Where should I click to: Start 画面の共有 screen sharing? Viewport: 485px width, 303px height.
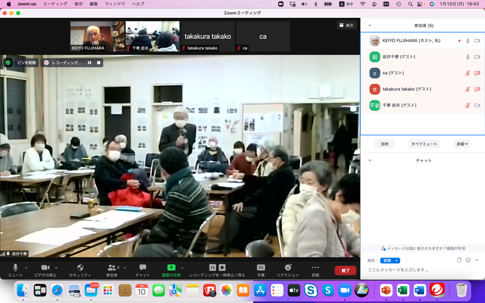tap(171, 270)
